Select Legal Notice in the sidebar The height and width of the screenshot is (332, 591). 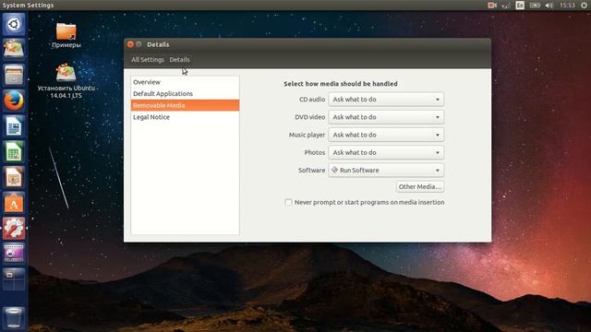click(185, 117)
